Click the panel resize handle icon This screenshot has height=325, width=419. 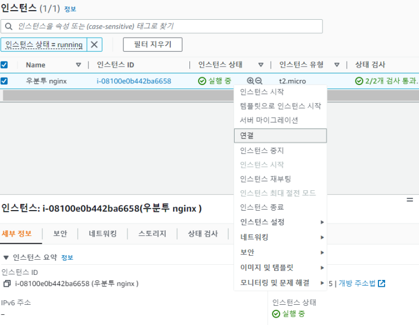coord(409,200)
